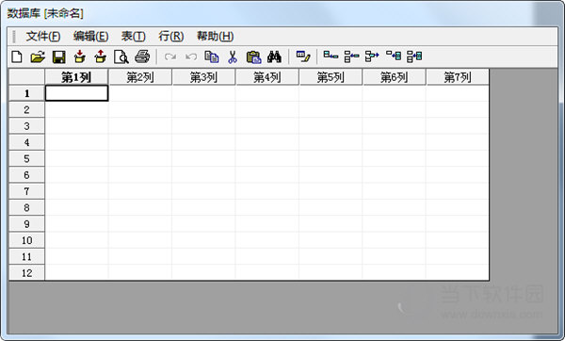Click the fourth icon with teal column block
Viewport: 565px width, 341px height.
coord(394,56)
